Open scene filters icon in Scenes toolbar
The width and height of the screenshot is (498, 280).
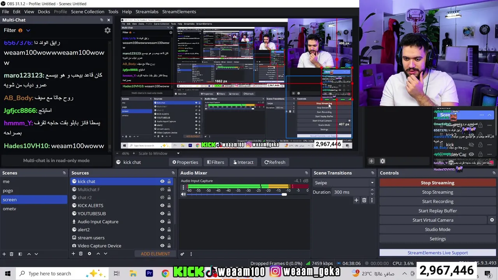pos(20,254)
